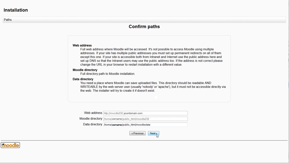Click the bold Moodle directory help heading

(85, 70)
